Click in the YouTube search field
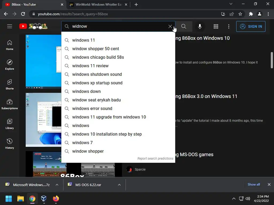The width and height of the screenshot is (274, 205). [x=119, y=26]
